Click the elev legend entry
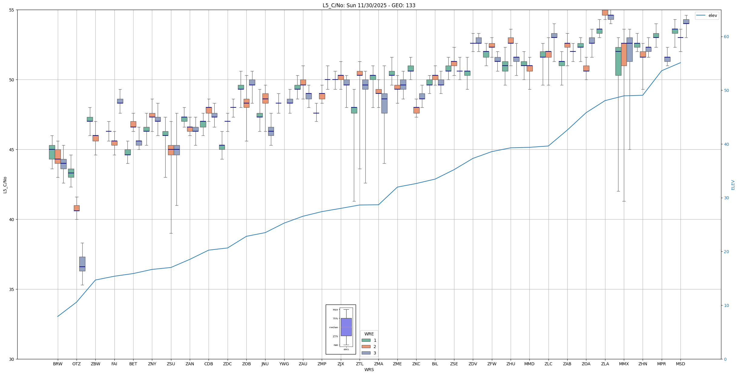738x375 pixels. 707,15
